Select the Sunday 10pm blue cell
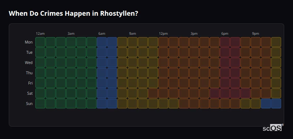Viewport: 293px width, 139px height. click(x=266, y=104)
